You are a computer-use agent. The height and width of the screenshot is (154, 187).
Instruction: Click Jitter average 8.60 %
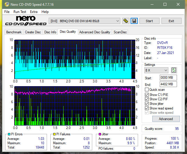[x=131, y=139]
